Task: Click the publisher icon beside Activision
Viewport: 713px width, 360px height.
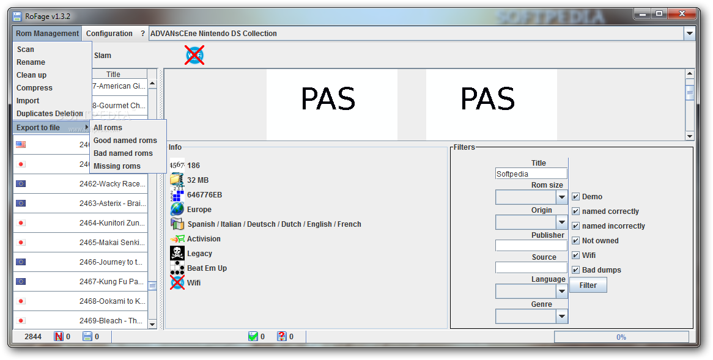Action: (177, 238)
